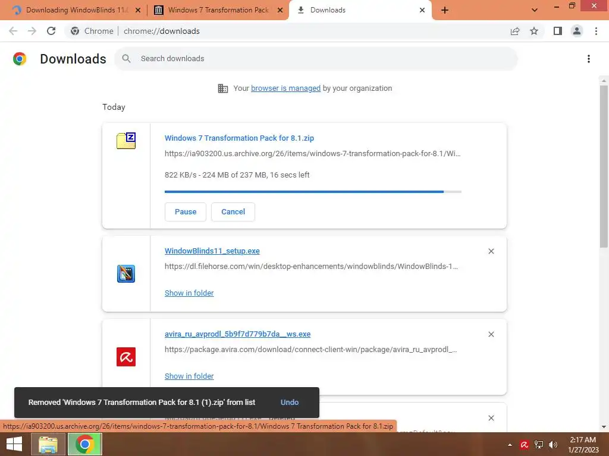The image size is (609, 456).
Task: Cancel the Transformation Pack download
Action: [x=233, y=212]
